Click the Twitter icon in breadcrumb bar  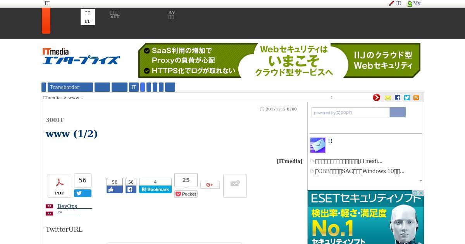407,98
